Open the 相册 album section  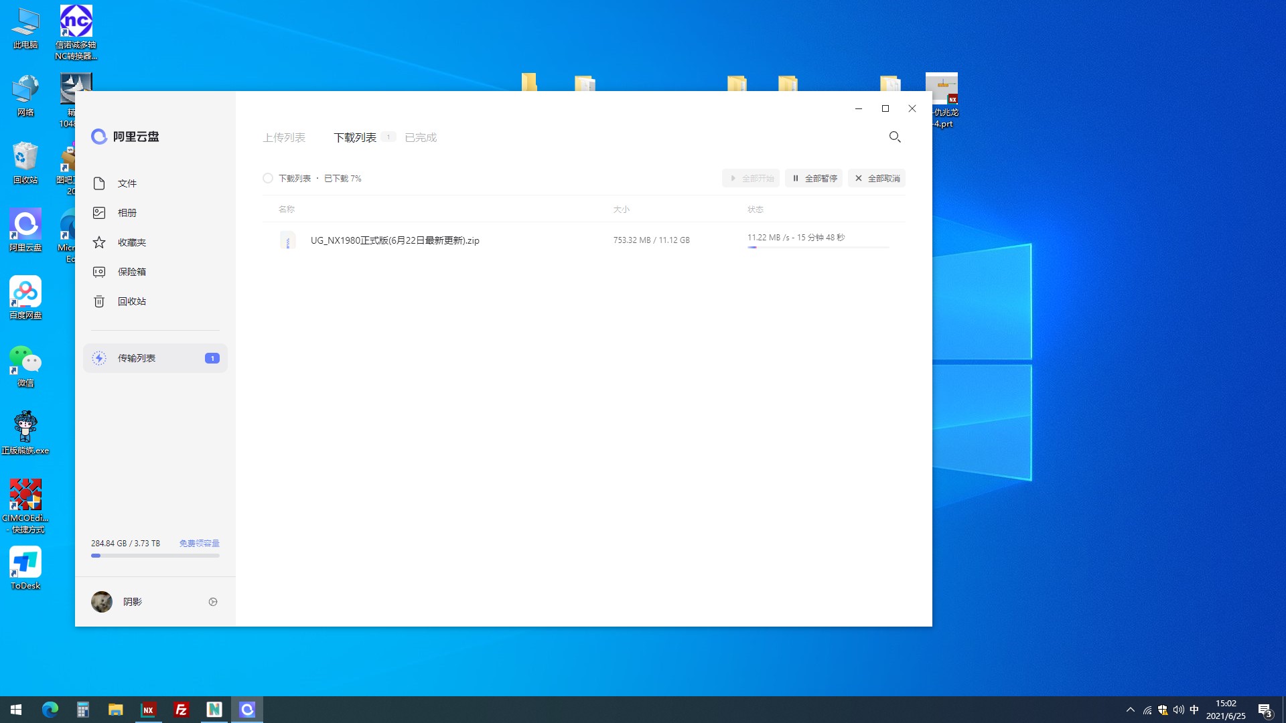click(155, 213)
